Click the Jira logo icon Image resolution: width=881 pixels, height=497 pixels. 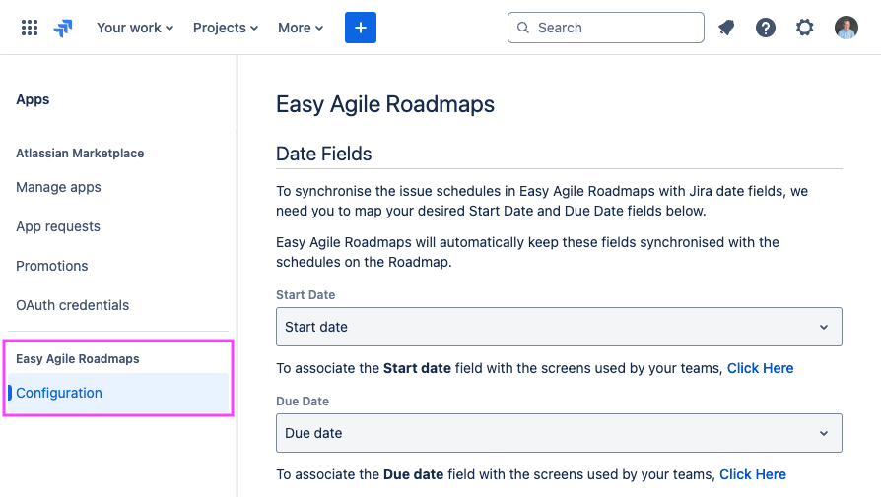pos(63,28)
